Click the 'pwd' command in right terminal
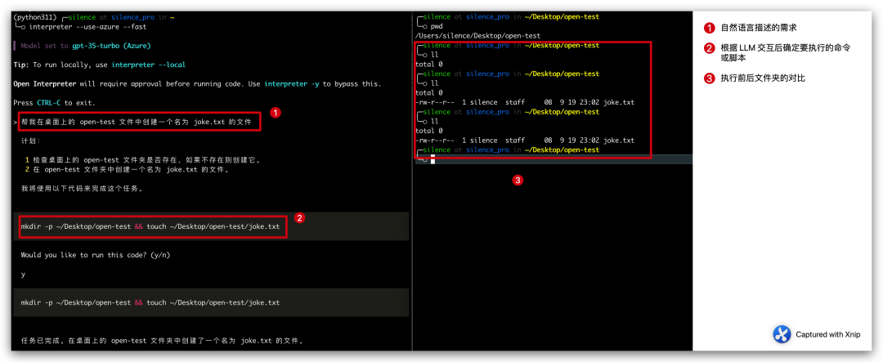The image size is (883, 362). pyautogui.click(x=437, y=26)
